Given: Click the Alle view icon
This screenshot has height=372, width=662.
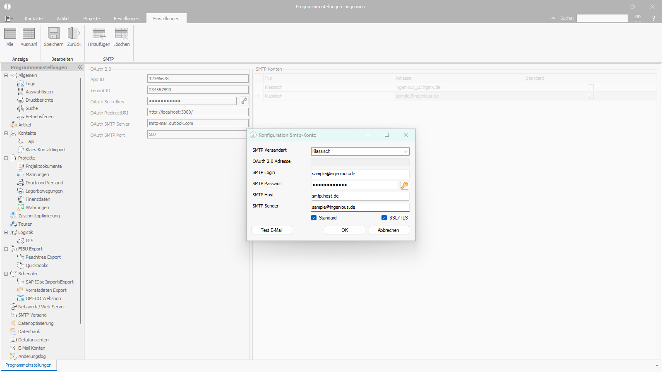Looking at the screenshot, I should (10, 34).
